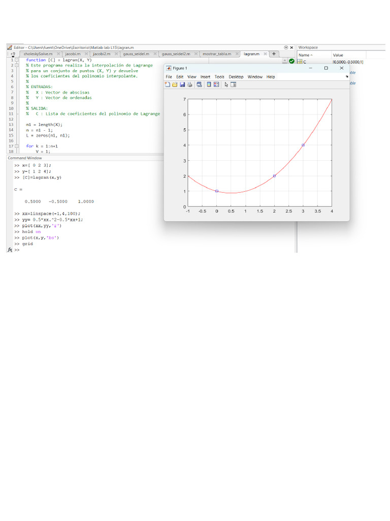Open Property Inspector icon in figure toolbar
The height and width of the screenshot is (521, 390).
[x=234, y=84]
